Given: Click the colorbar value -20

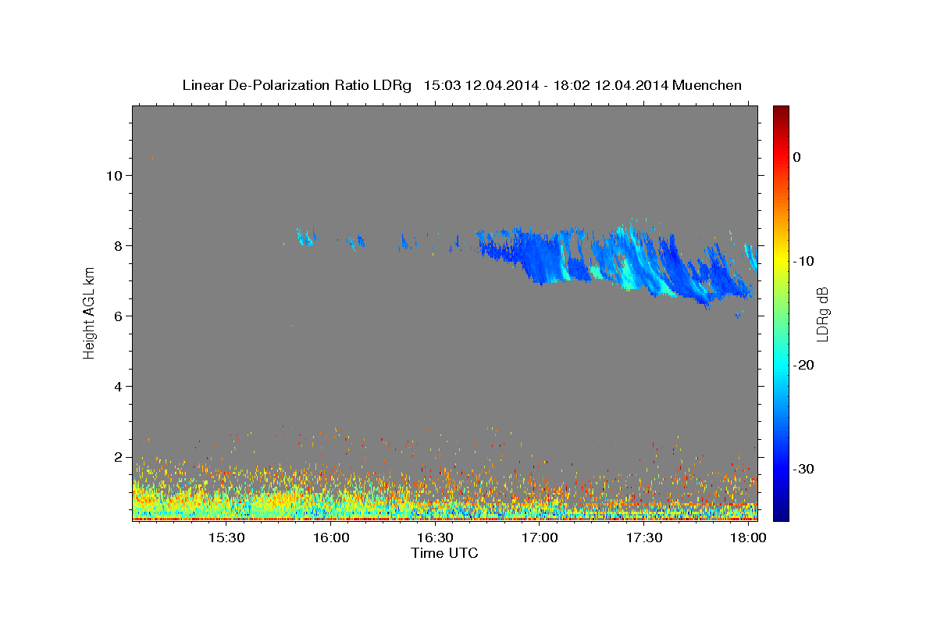Looking at the screenshot, I should pyautogui.click(x=804, y=365).
